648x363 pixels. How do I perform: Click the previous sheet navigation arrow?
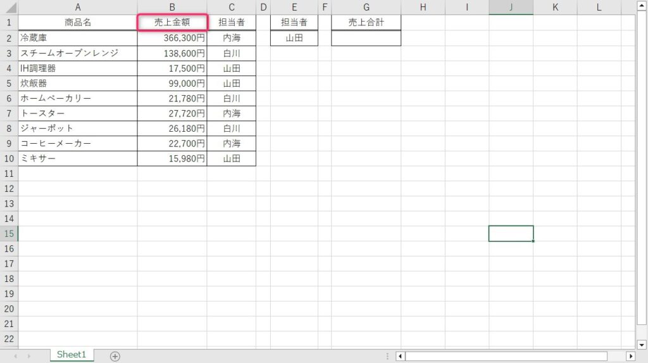coord(15,356)
